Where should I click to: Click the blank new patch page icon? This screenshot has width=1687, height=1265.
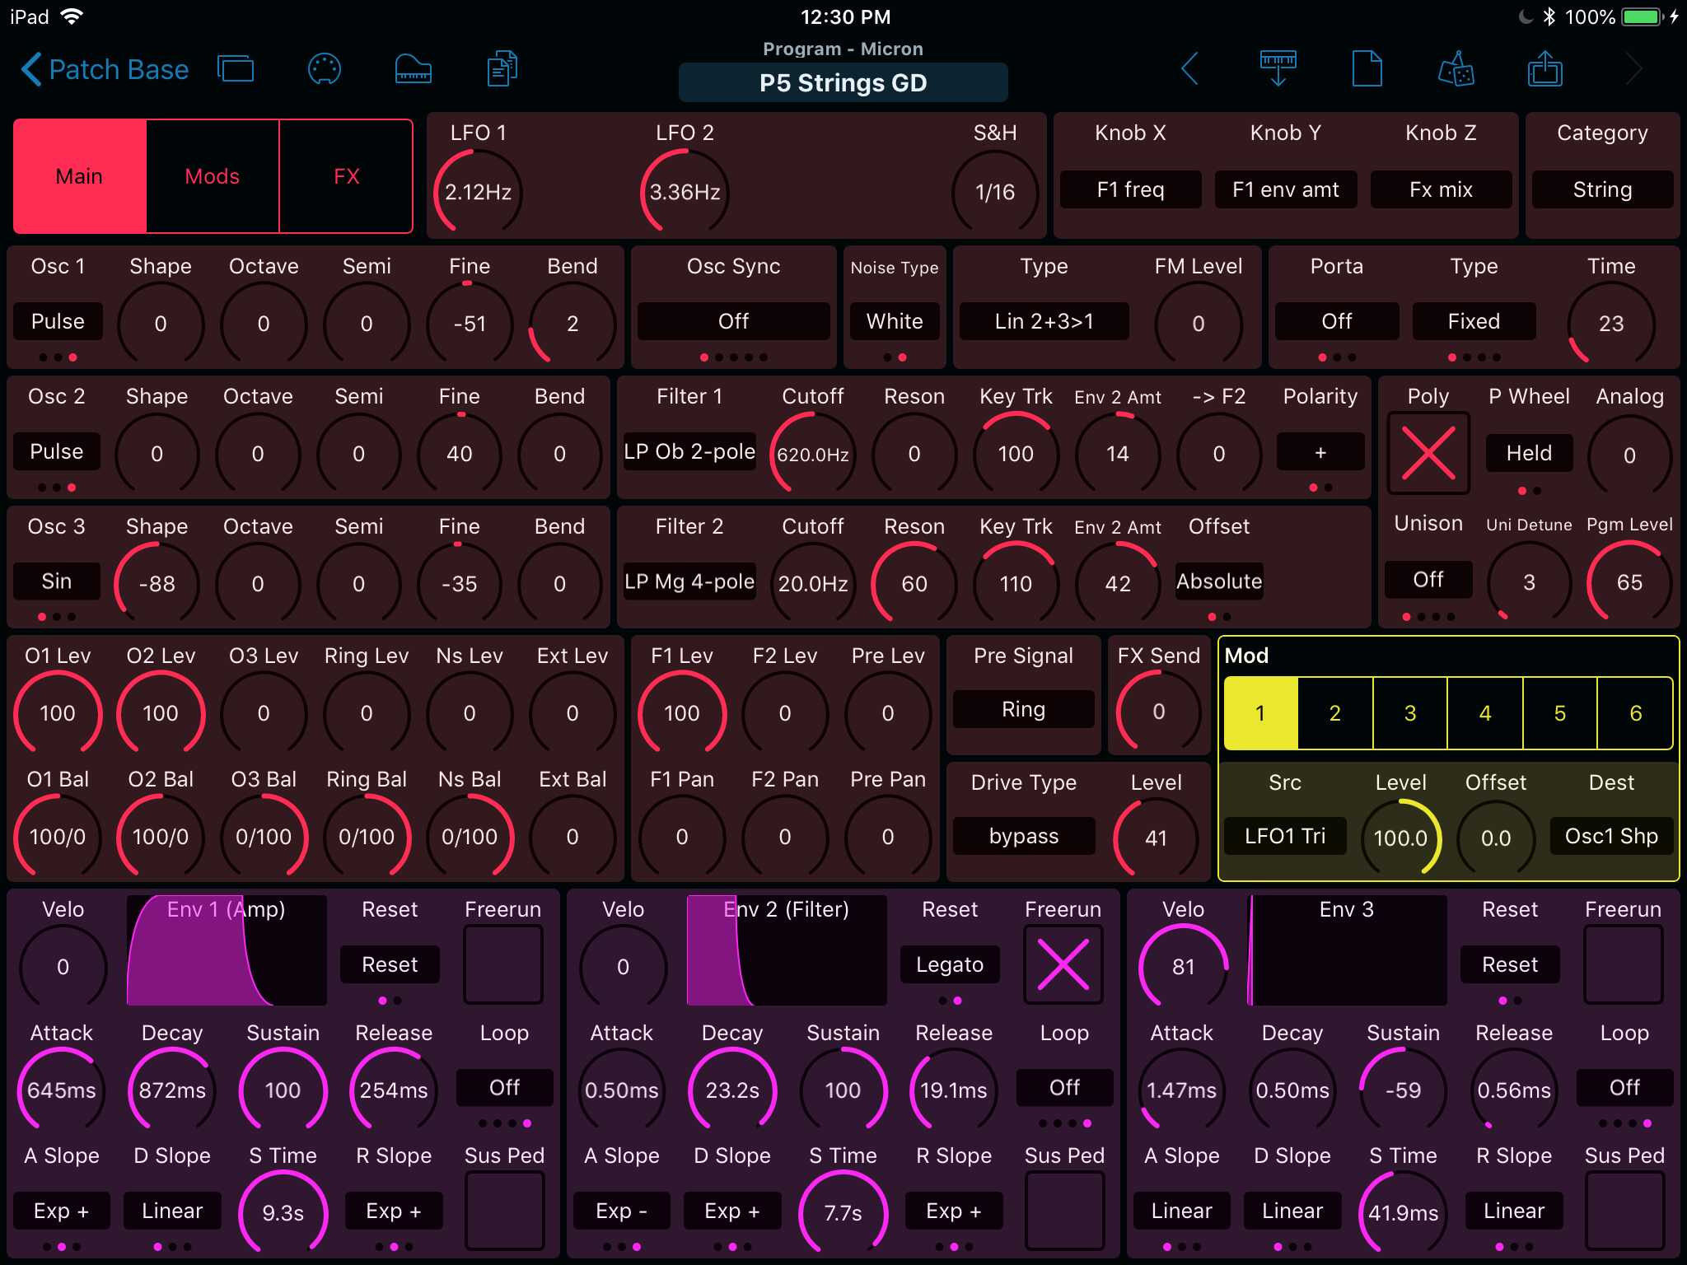coord(1367,69)
